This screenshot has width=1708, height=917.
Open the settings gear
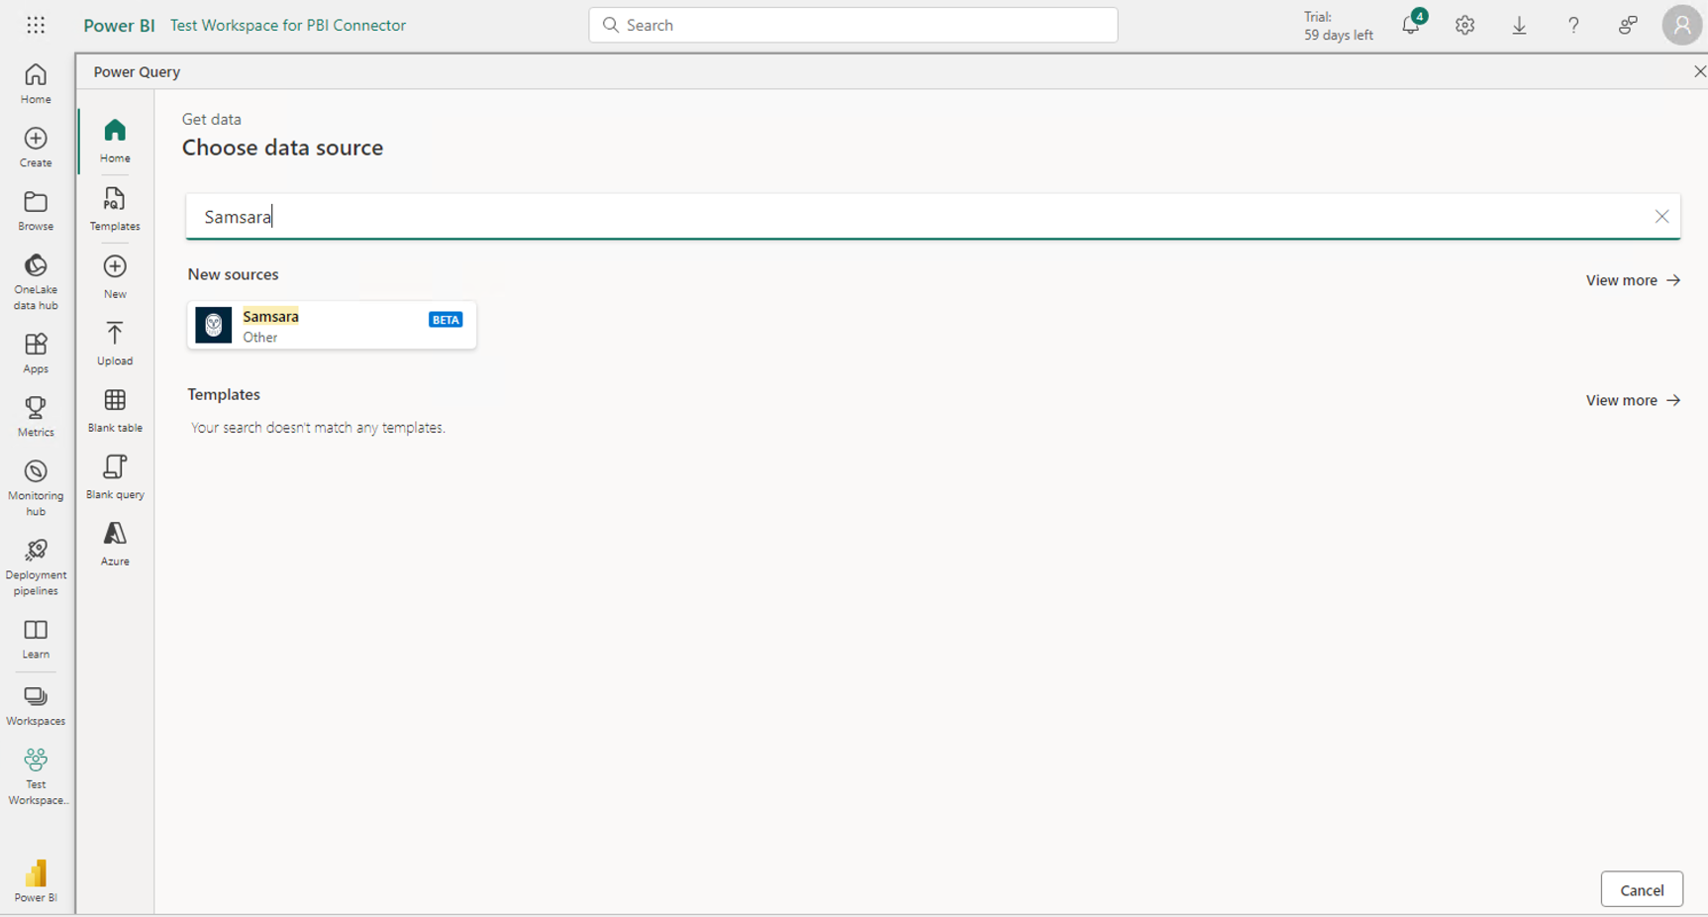click(x=1464, y=25)
